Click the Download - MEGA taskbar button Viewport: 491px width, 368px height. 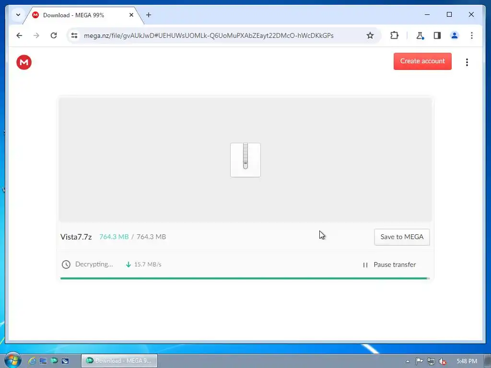119,361
